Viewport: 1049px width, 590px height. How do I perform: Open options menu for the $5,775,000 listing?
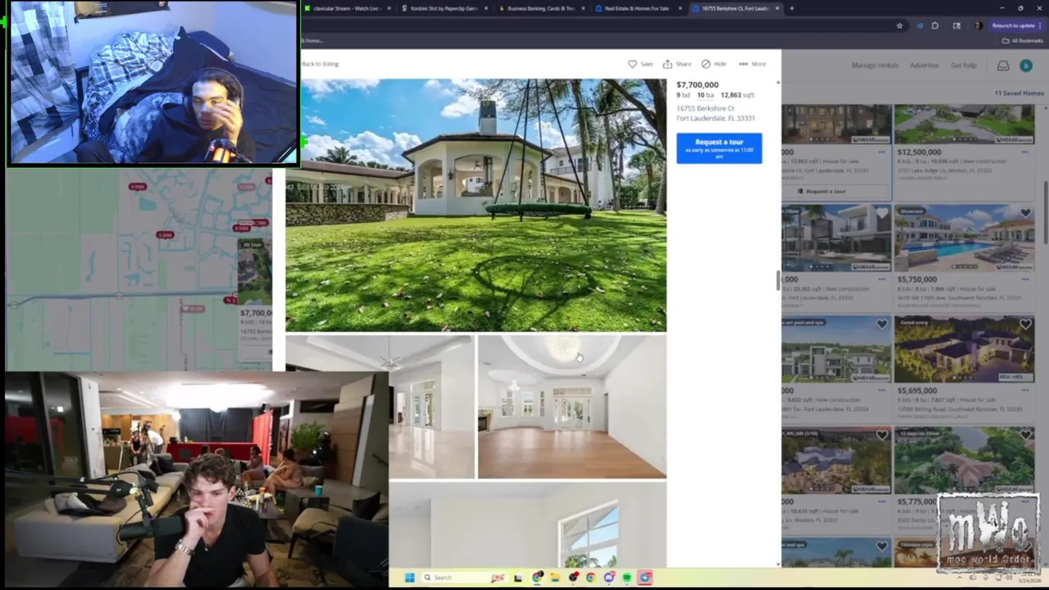click(1025, 501)
